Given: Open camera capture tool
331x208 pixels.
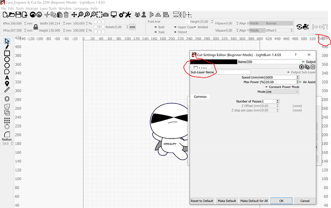Looking at the screenshot, I should (106, 15).
